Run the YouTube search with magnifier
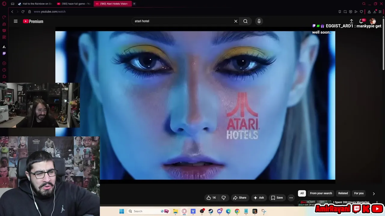This screenshot has width=385, height=216. pos(245,21)
